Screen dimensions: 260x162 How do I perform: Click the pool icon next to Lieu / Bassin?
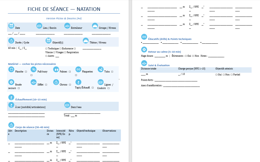click(39, 26)
